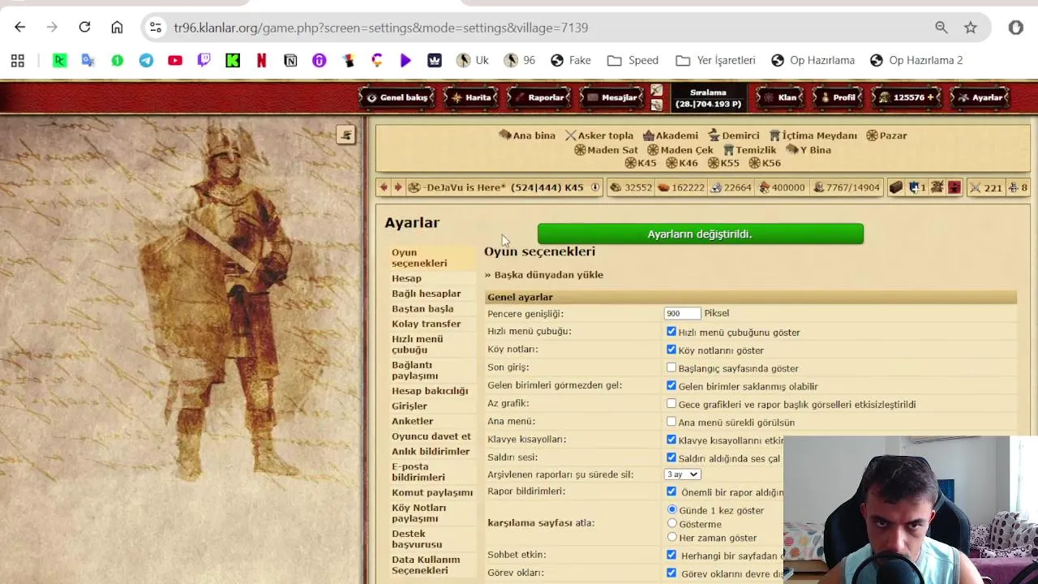1038x584 pixels.
Task: Open Genel bakış overview menu
Action: tap(397, 97)
